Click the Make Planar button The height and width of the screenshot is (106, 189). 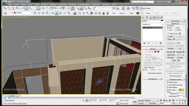coord(171,55)
